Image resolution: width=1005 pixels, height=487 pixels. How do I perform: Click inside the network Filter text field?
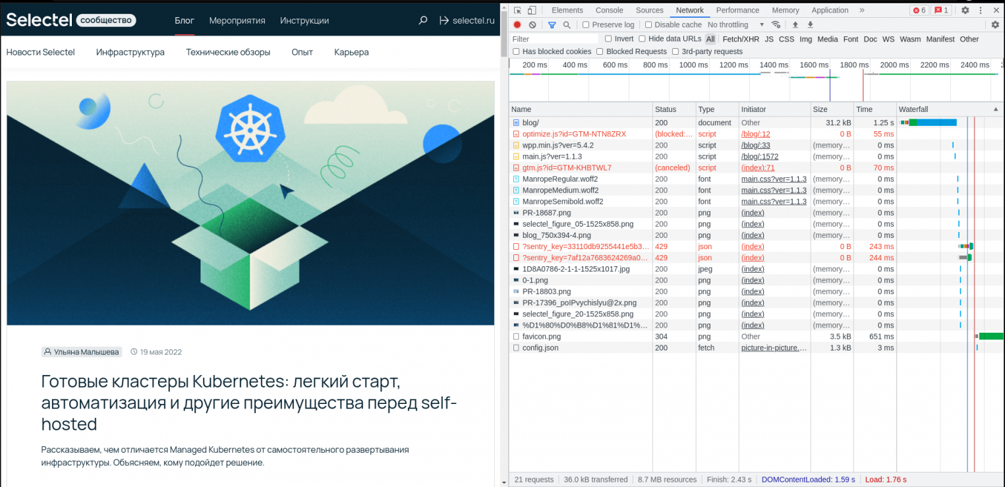[554, 39]
